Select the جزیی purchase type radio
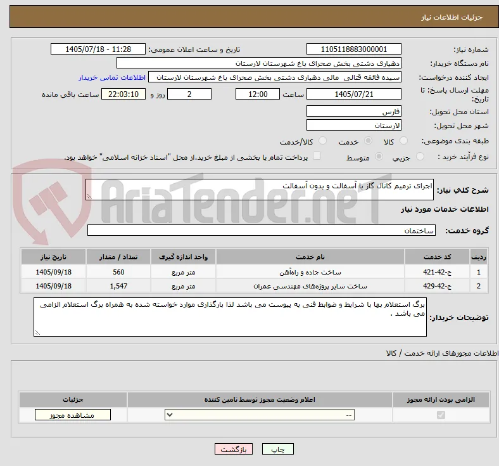The height and width of the screenshot is (466, 499). [x=420, y=157]
